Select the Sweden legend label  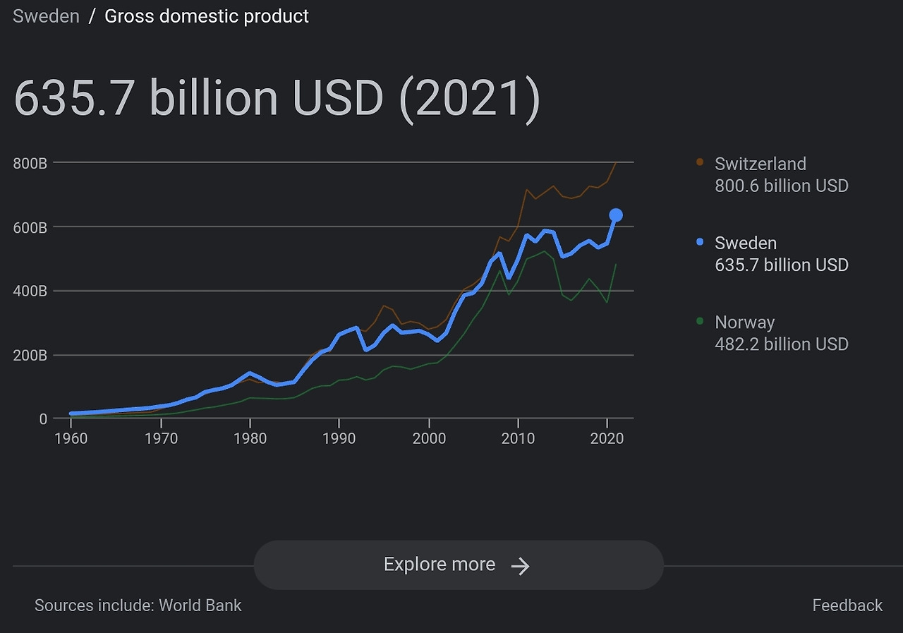pos(745,243)
